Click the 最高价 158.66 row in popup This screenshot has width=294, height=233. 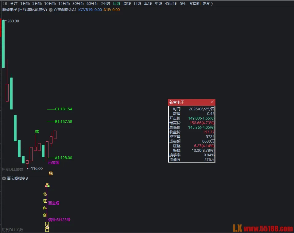pos(191,123)
